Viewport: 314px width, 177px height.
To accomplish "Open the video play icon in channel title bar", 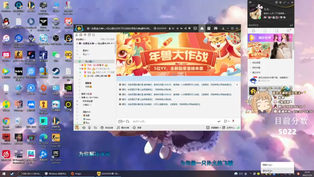I will pos(195,28).
